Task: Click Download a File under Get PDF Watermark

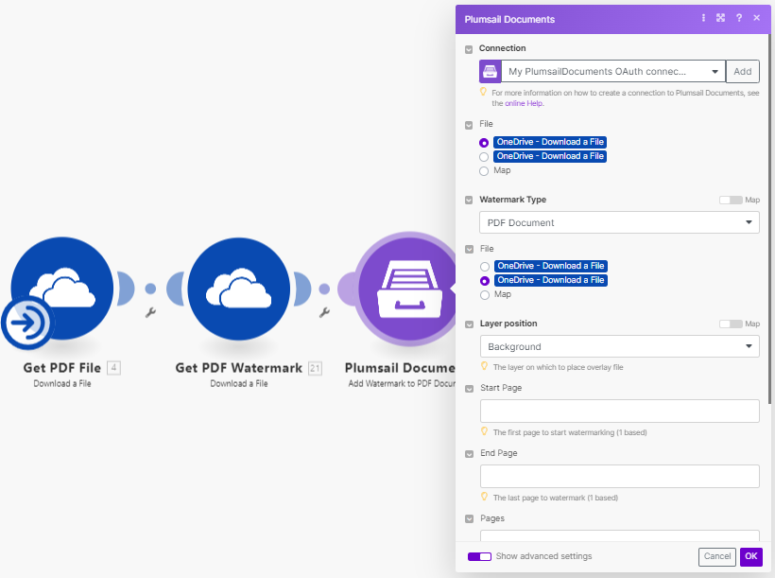Action: tap(239, 383)
